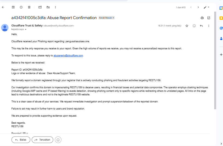Click the email vertical scrollbar

[215, 60]
